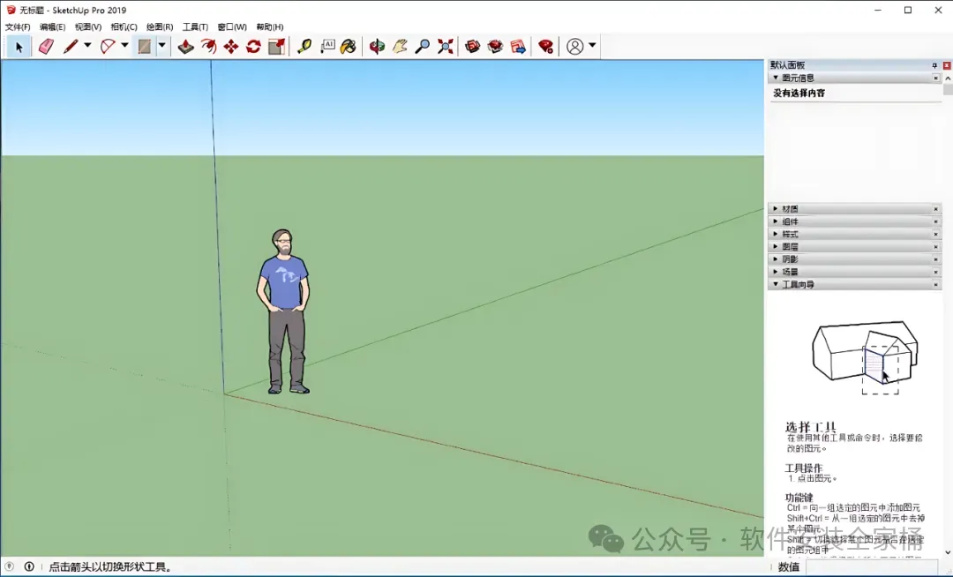
Task: Expand the 材质 panel
Action: pyautogui.click(x=776, y=208)
